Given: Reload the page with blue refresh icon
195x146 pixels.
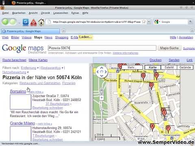Looking at the screenshot, I should [x=26, y=22].
